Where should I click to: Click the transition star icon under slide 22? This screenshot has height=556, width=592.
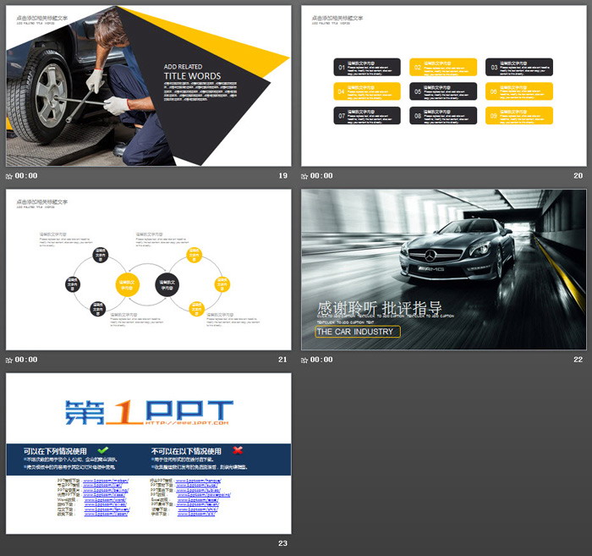[x=305, y=360]
